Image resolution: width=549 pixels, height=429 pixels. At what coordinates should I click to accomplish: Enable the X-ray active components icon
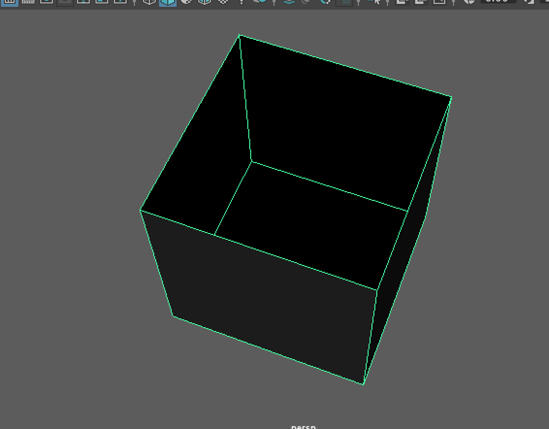pos(421,2)
